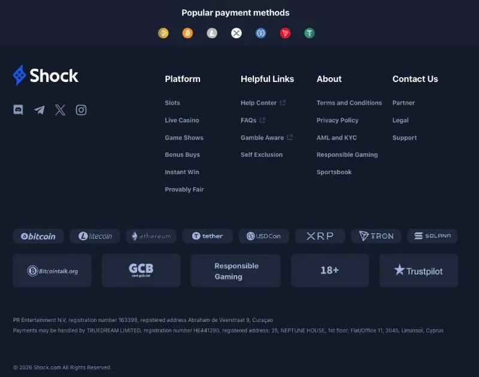Click the Platform column heading
Viewport: 479px width, 377px height.
pyautogui.click(x=183, y=79)
